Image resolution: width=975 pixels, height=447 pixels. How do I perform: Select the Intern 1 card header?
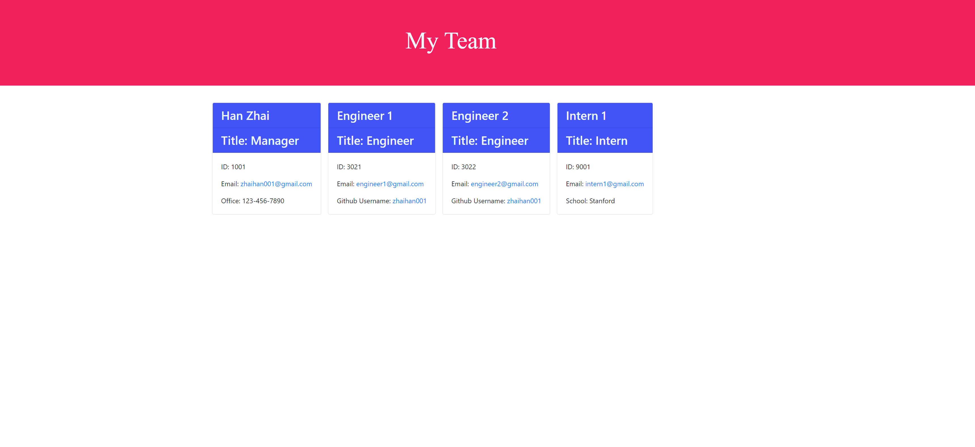click(586, 116)
